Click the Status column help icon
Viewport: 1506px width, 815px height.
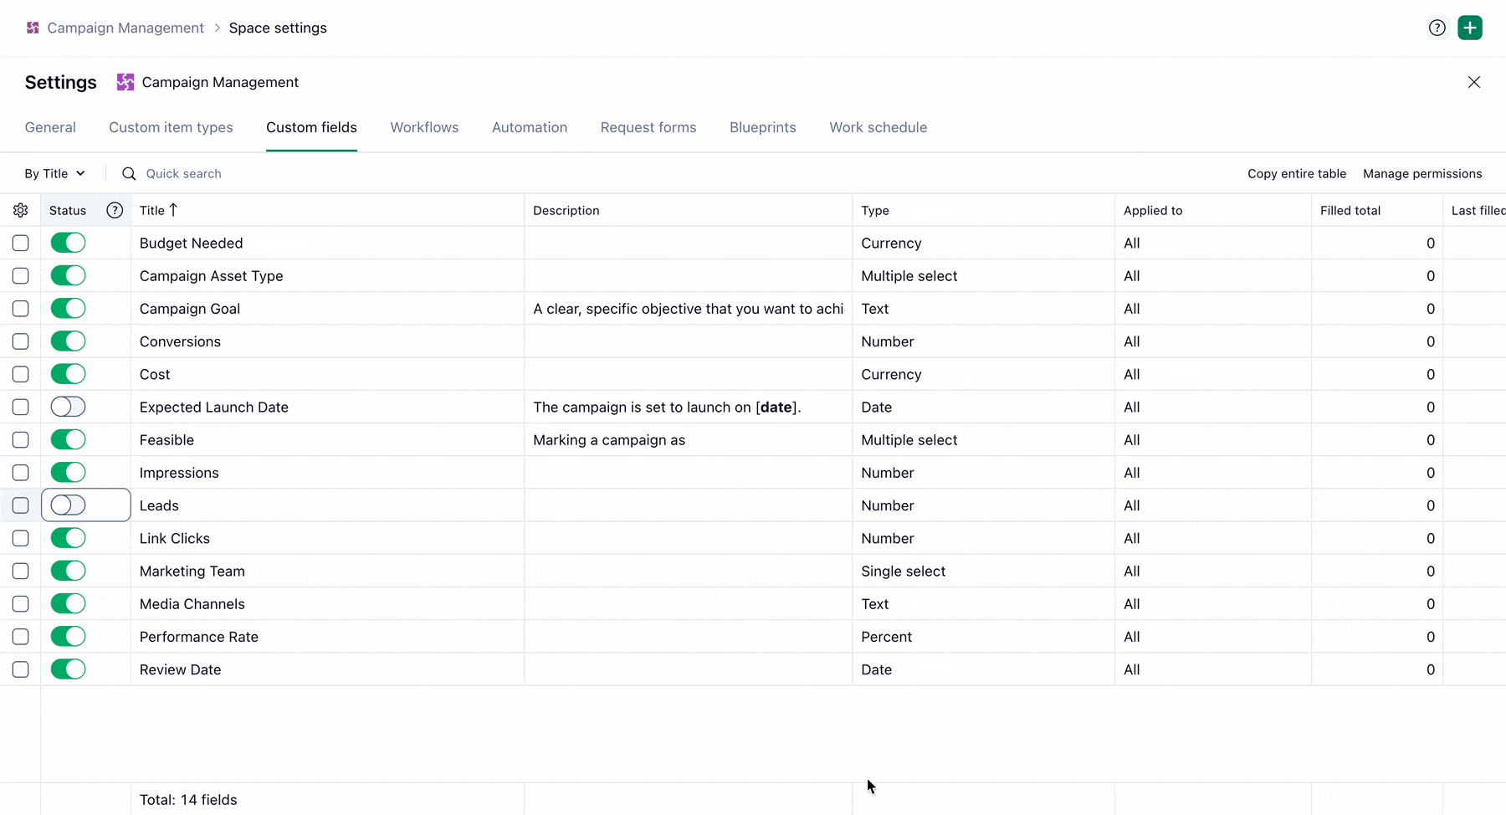[115, 210]
